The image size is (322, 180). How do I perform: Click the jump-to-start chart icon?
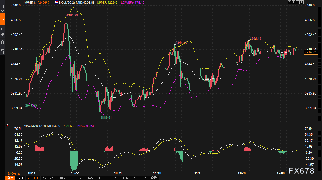(294, 2)
